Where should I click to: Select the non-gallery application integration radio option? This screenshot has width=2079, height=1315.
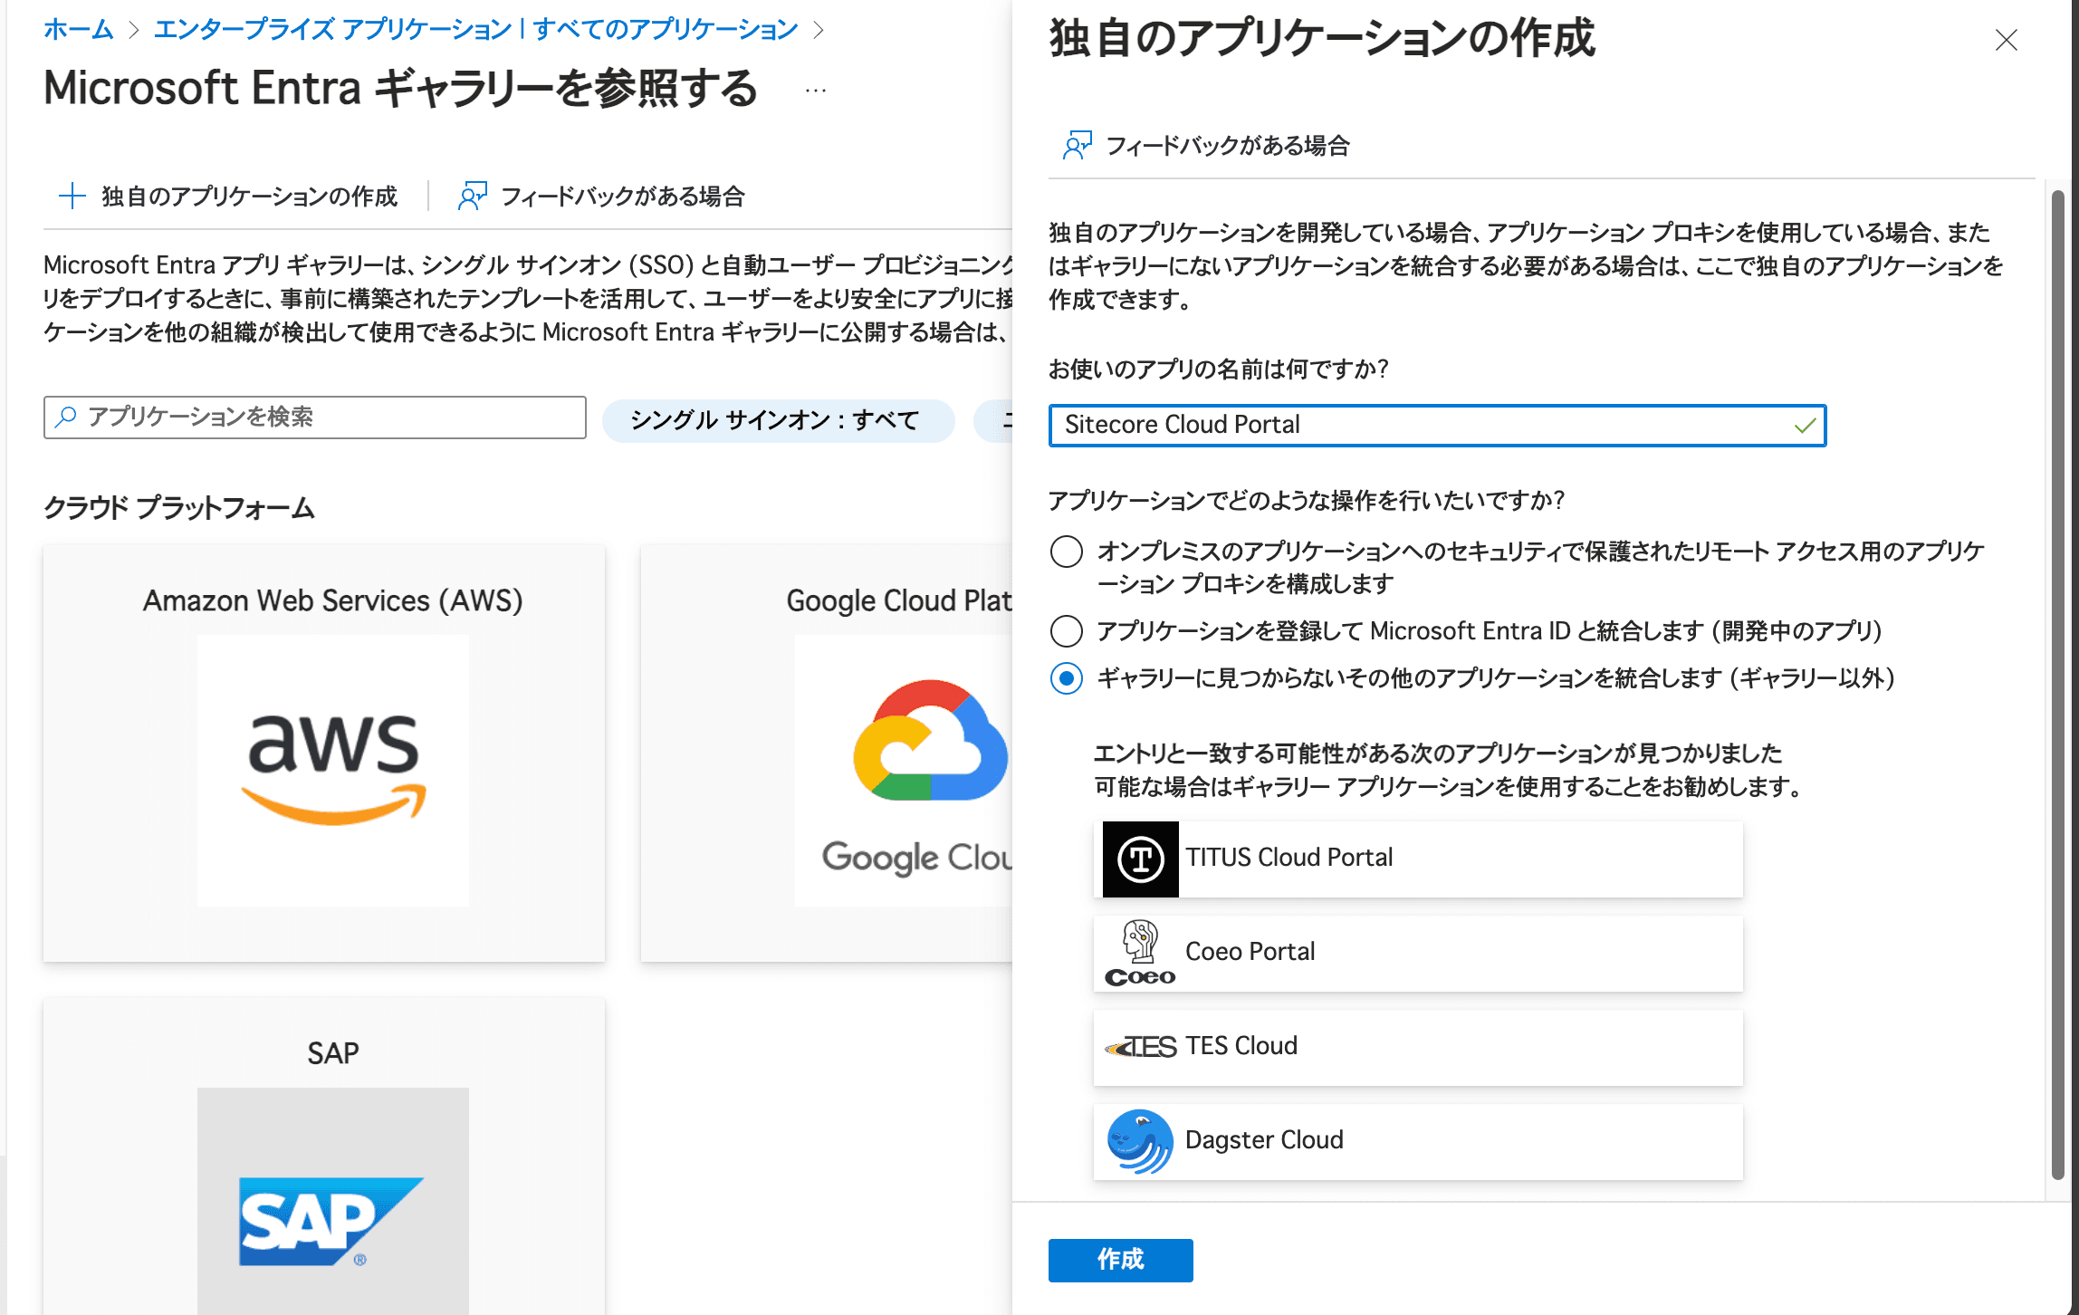[1066, 678]
